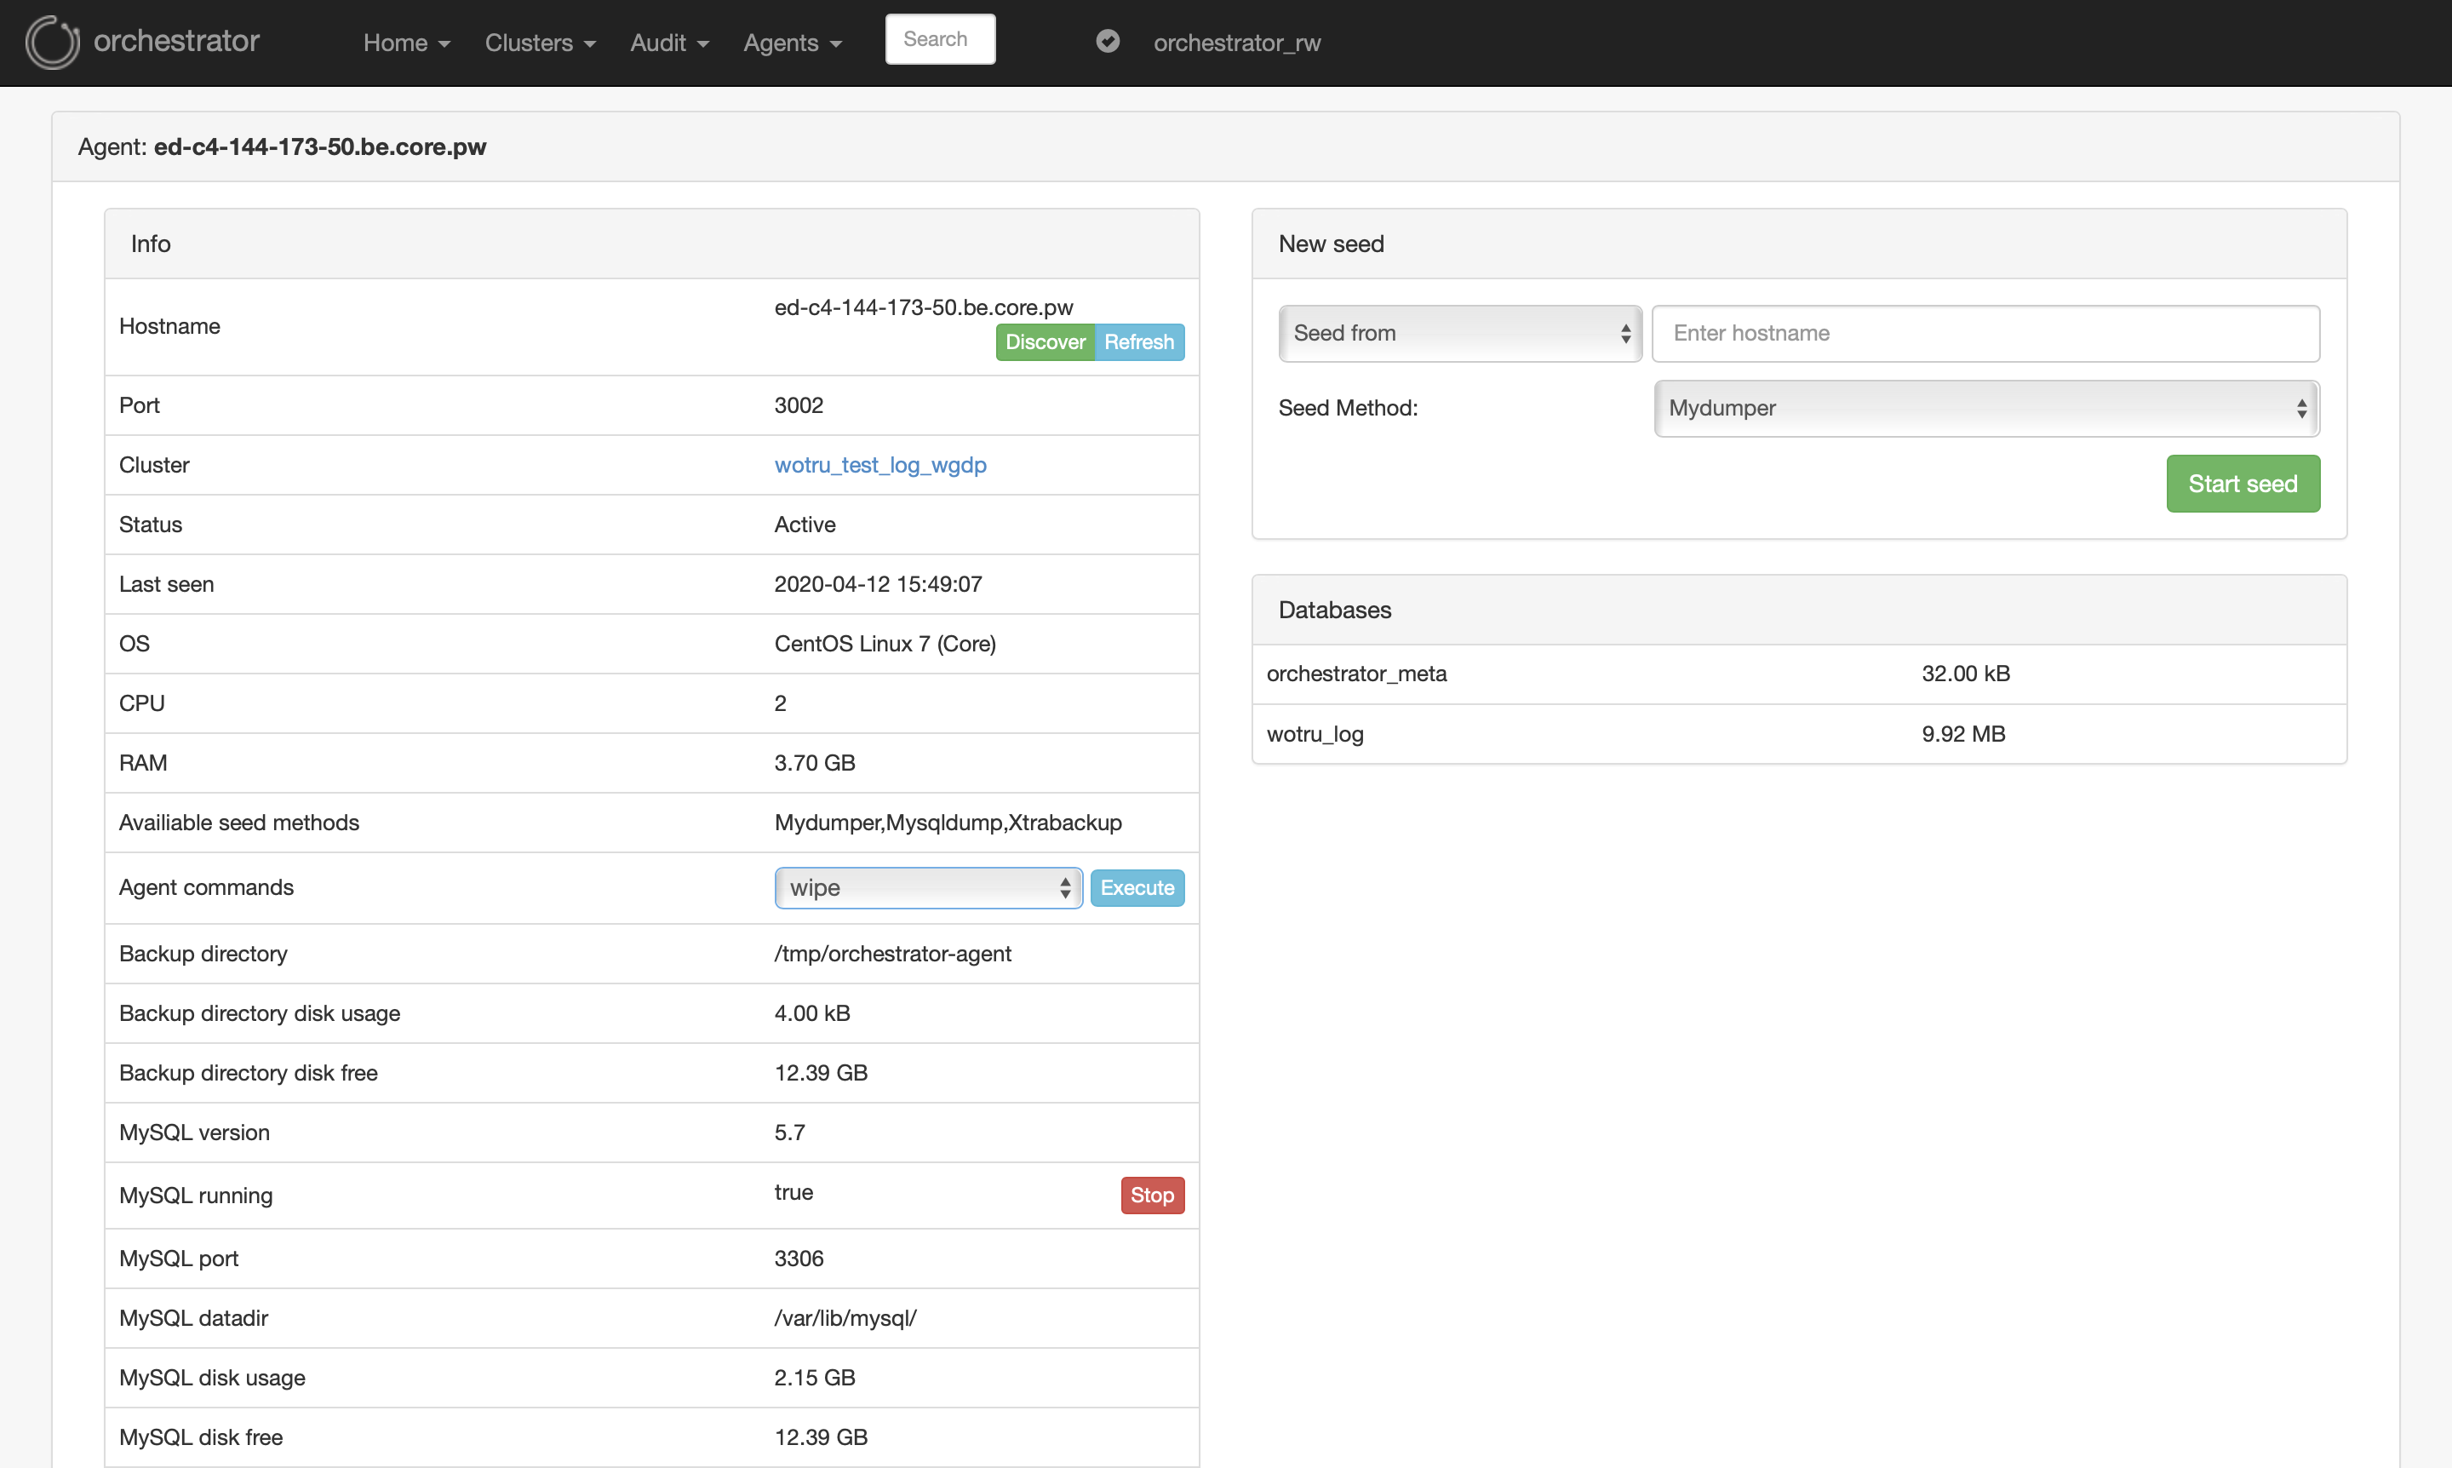Image resolution: width=2452 pixels, height=1468 pixels.
Task: Expand the Mydumper seed method dropdown
Action: click(1986, 409)
